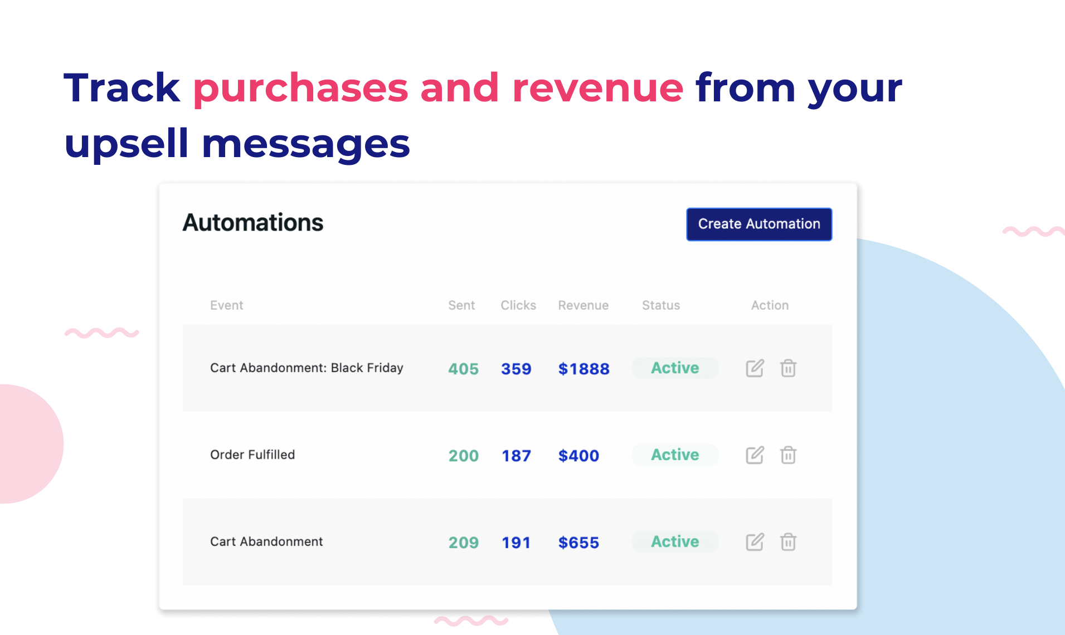Click the Status column header
Image resolution: width=1065 pixels, height=635 pixels.
[x=660, y=305]
